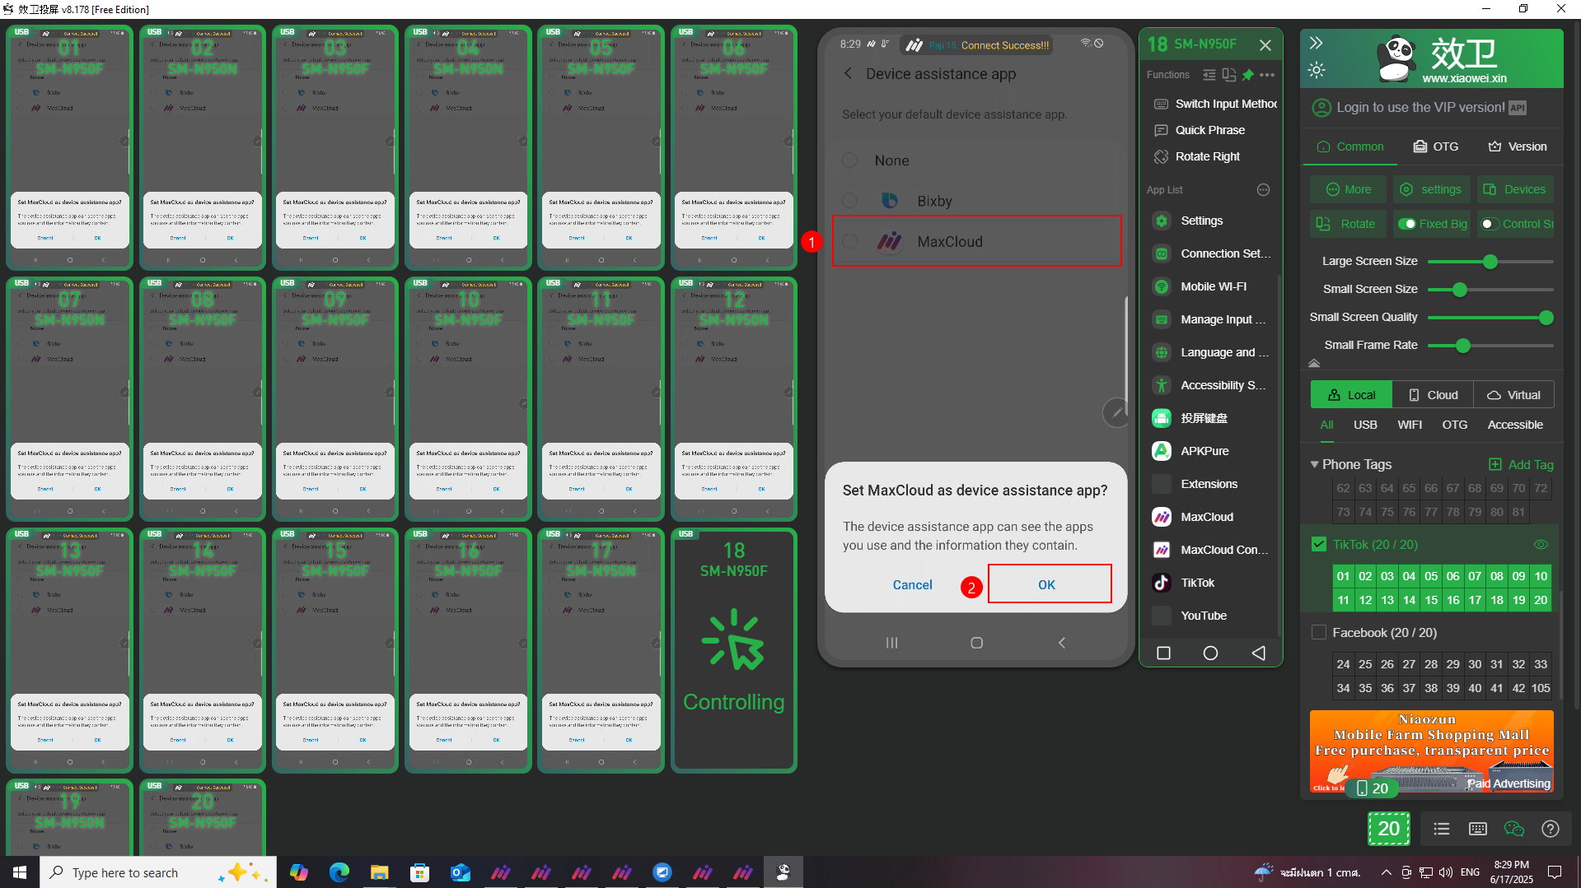
Task: Select device 01 thumbnail in the grid
Action: coord(69,148)
